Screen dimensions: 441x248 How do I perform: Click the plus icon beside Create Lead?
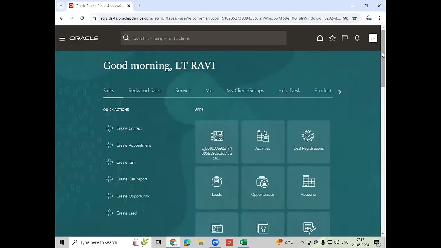109,213
